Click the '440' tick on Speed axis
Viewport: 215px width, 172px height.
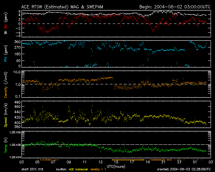tap(17, 112)
